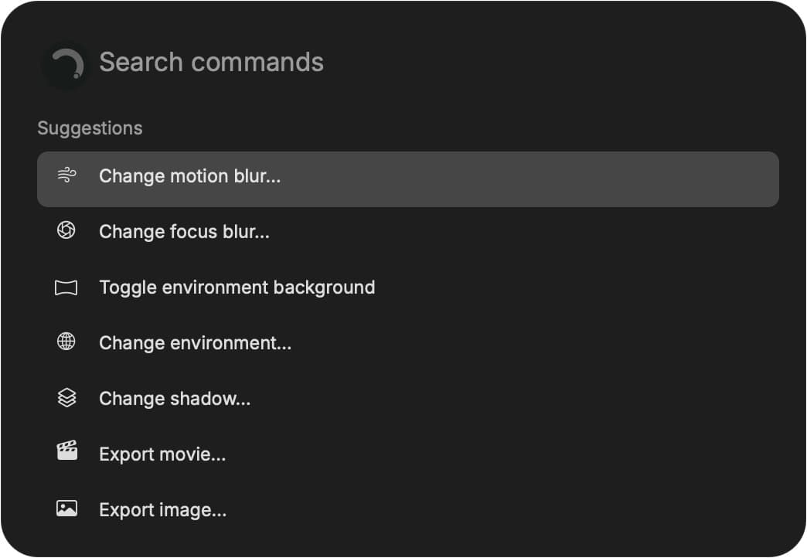Viewport: 807px width, 558px height.
Task: Click the Suggestions section heading
Action: pyautogui.click(x=90, y=128)
